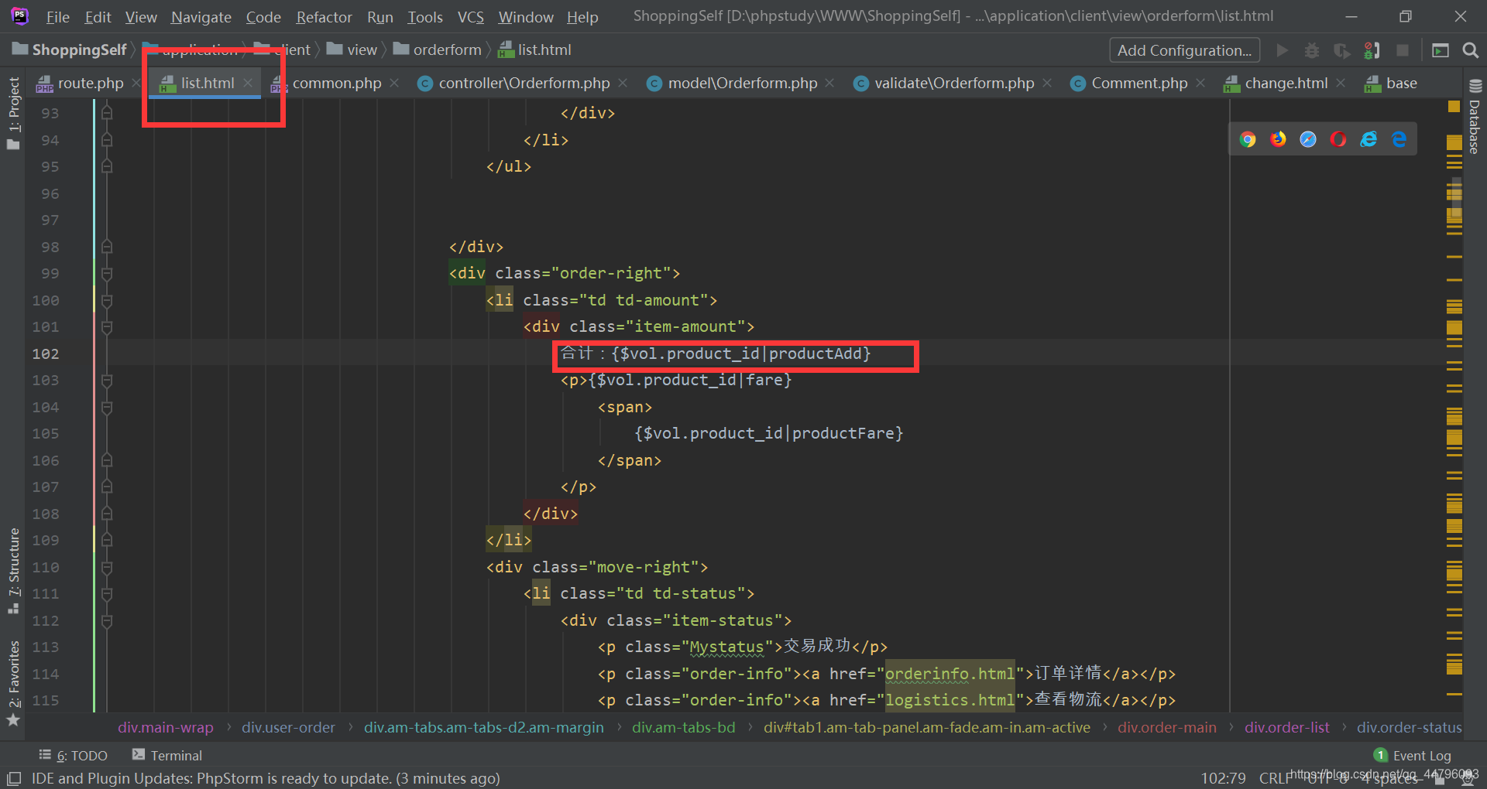
Task: Open Run Anything tool icon
Action: 1441,50
